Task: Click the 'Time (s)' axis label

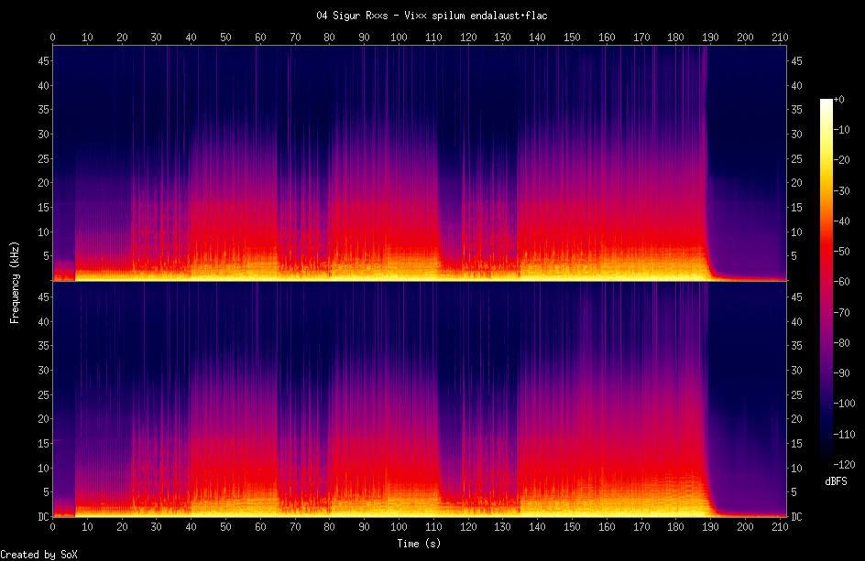Action: (420, 544)
